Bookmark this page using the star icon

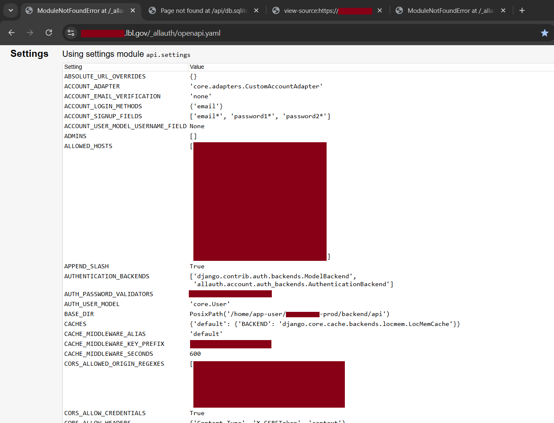544,32
